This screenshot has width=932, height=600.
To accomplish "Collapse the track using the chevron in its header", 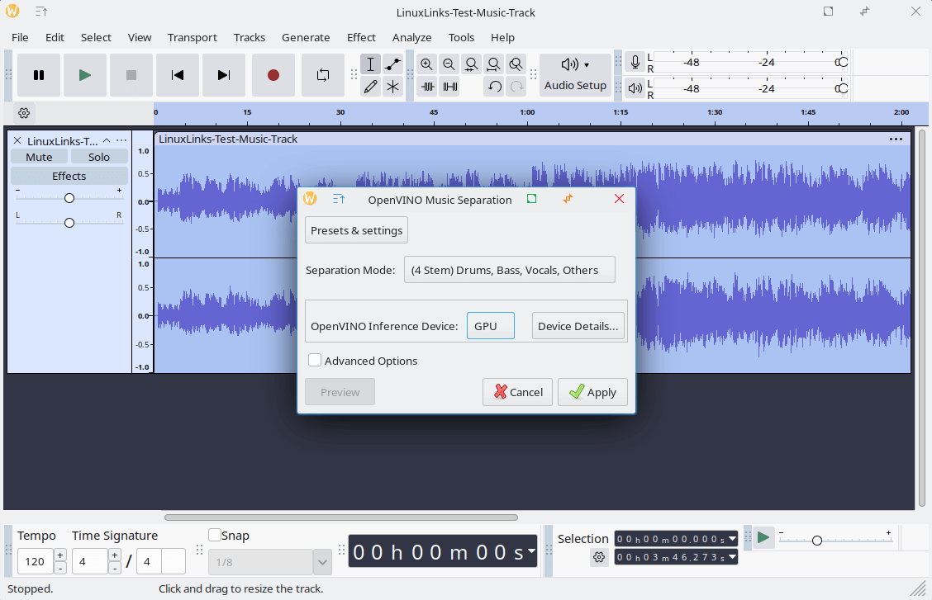I will 107,140.
